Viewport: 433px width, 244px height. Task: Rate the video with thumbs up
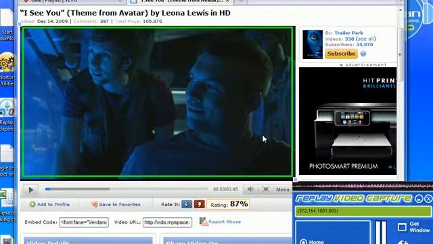pos(187,204)
